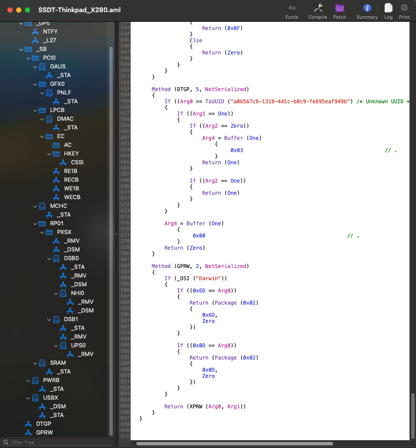Click the MCHC device icon

point(42,206)
